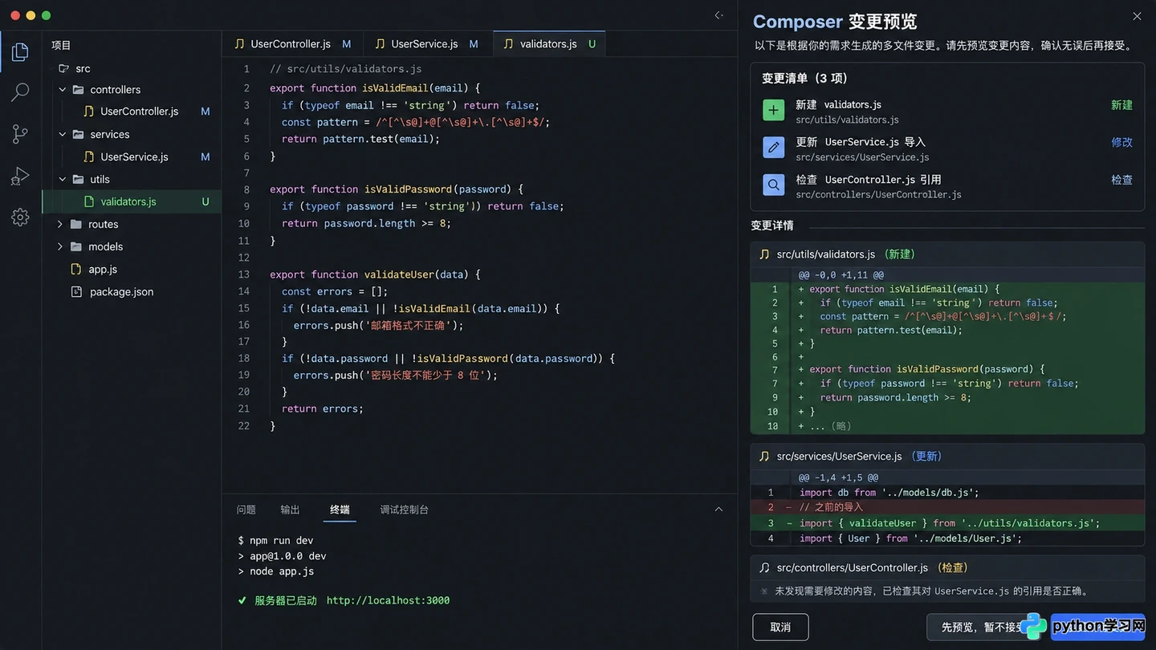Open the Settings gear in activity bar
Viewport: 1156px width, 650px height.
(20, 217)
